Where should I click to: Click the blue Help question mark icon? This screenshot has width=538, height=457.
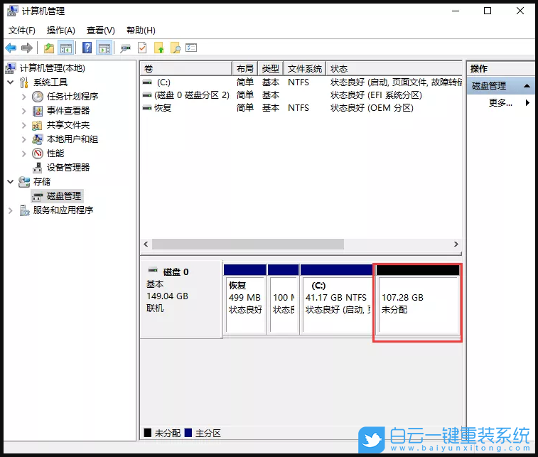87,48
